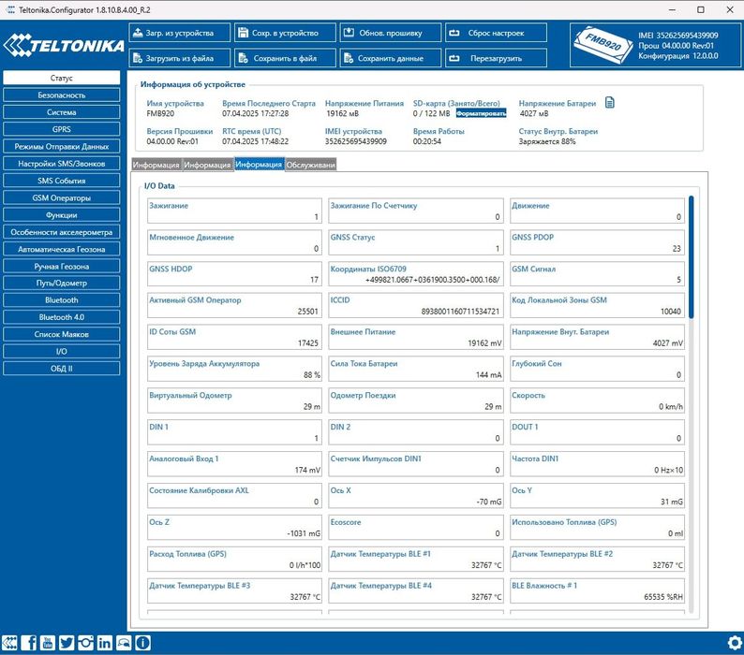Open GPRS section in sidebar

click(x=61, y=129)
